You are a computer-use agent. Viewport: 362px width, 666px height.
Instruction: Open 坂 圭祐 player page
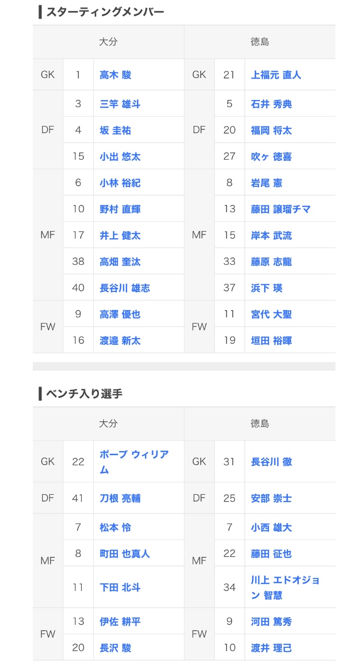116,130
